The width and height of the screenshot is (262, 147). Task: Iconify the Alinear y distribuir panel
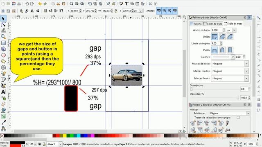[x=245, y=105]
